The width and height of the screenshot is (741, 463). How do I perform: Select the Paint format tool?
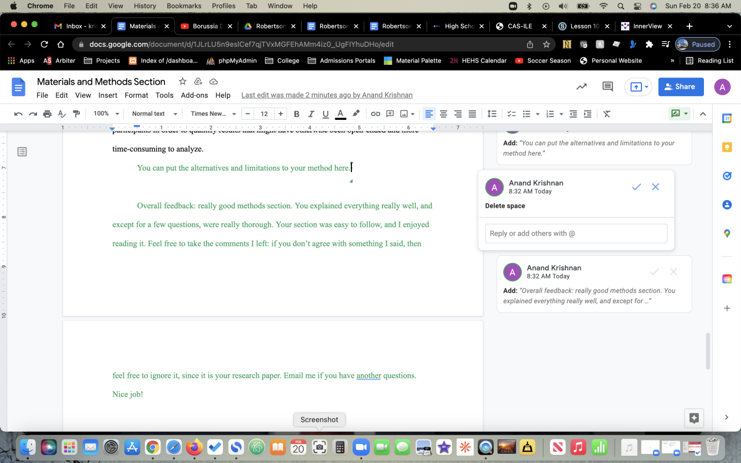tap(76, 114)
